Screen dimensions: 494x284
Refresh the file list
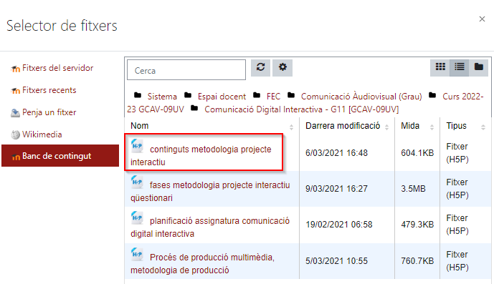point(260,67)
